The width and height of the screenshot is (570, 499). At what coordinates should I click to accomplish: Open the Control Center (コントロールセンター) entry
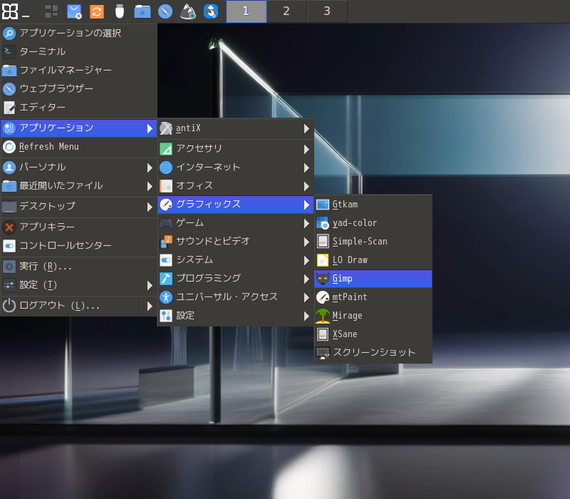point(66,246)
